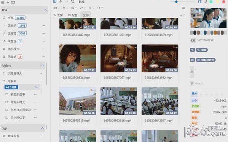Image resolution: width=228 pixels, height=142 pixels.
Task: Open the folder filter dropdown
Action: [x=57, y=8]
